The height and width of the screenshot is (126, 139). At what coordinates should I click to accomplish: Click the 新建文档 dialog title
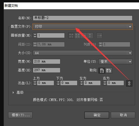(11, 6)
